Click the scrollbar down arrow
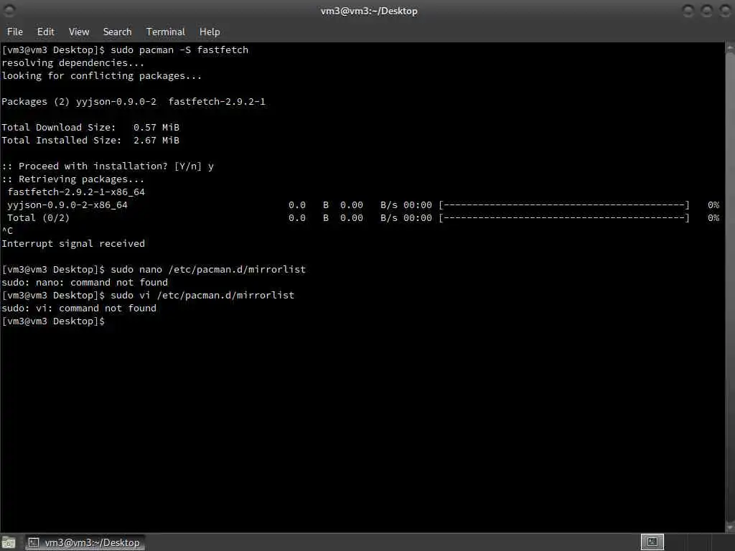Image resolution: width=735 pixels, height=551 pixels. click(730, 527)
